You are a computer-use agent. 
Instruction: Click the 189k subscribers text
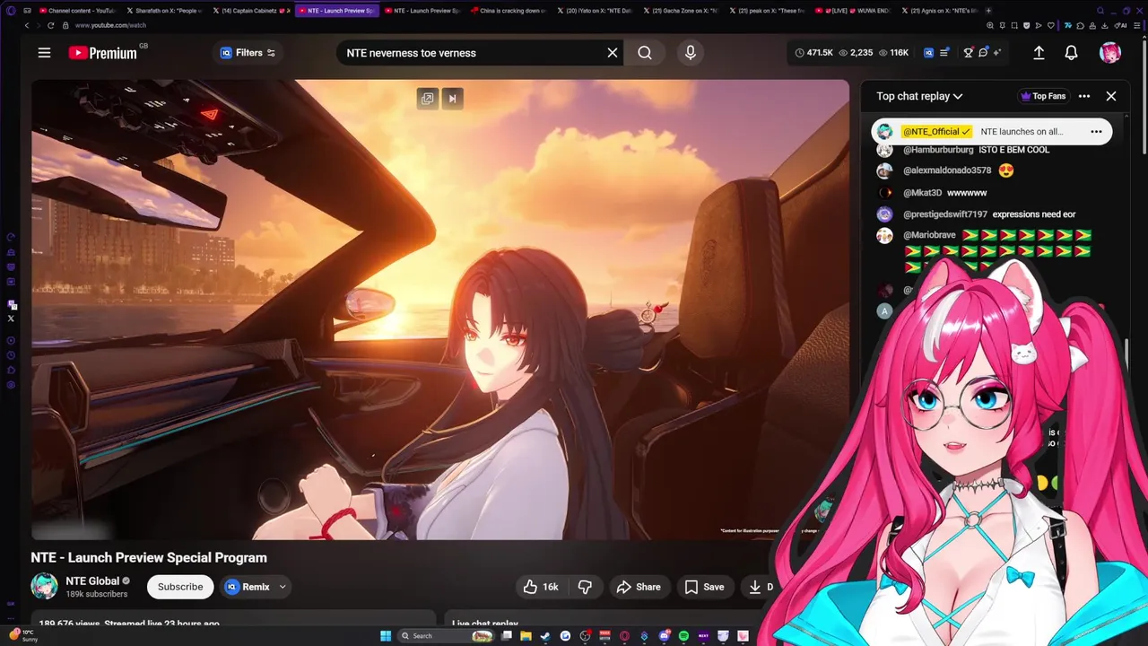tap(97, 594)
